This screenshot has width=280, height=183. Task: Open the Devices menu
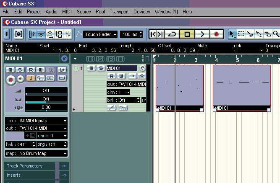point(141,12)
